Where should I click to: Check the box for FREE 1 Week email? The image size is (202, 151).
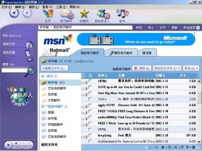90,123
